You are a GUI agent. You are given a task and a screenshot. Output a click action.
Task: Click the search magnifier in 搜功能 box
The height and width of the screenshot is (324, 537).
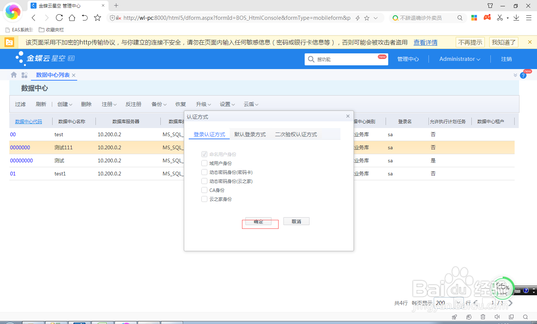(x=311, y=59)
